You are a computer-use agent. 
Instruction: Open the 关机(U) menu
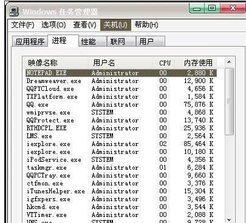pos(115,25)
